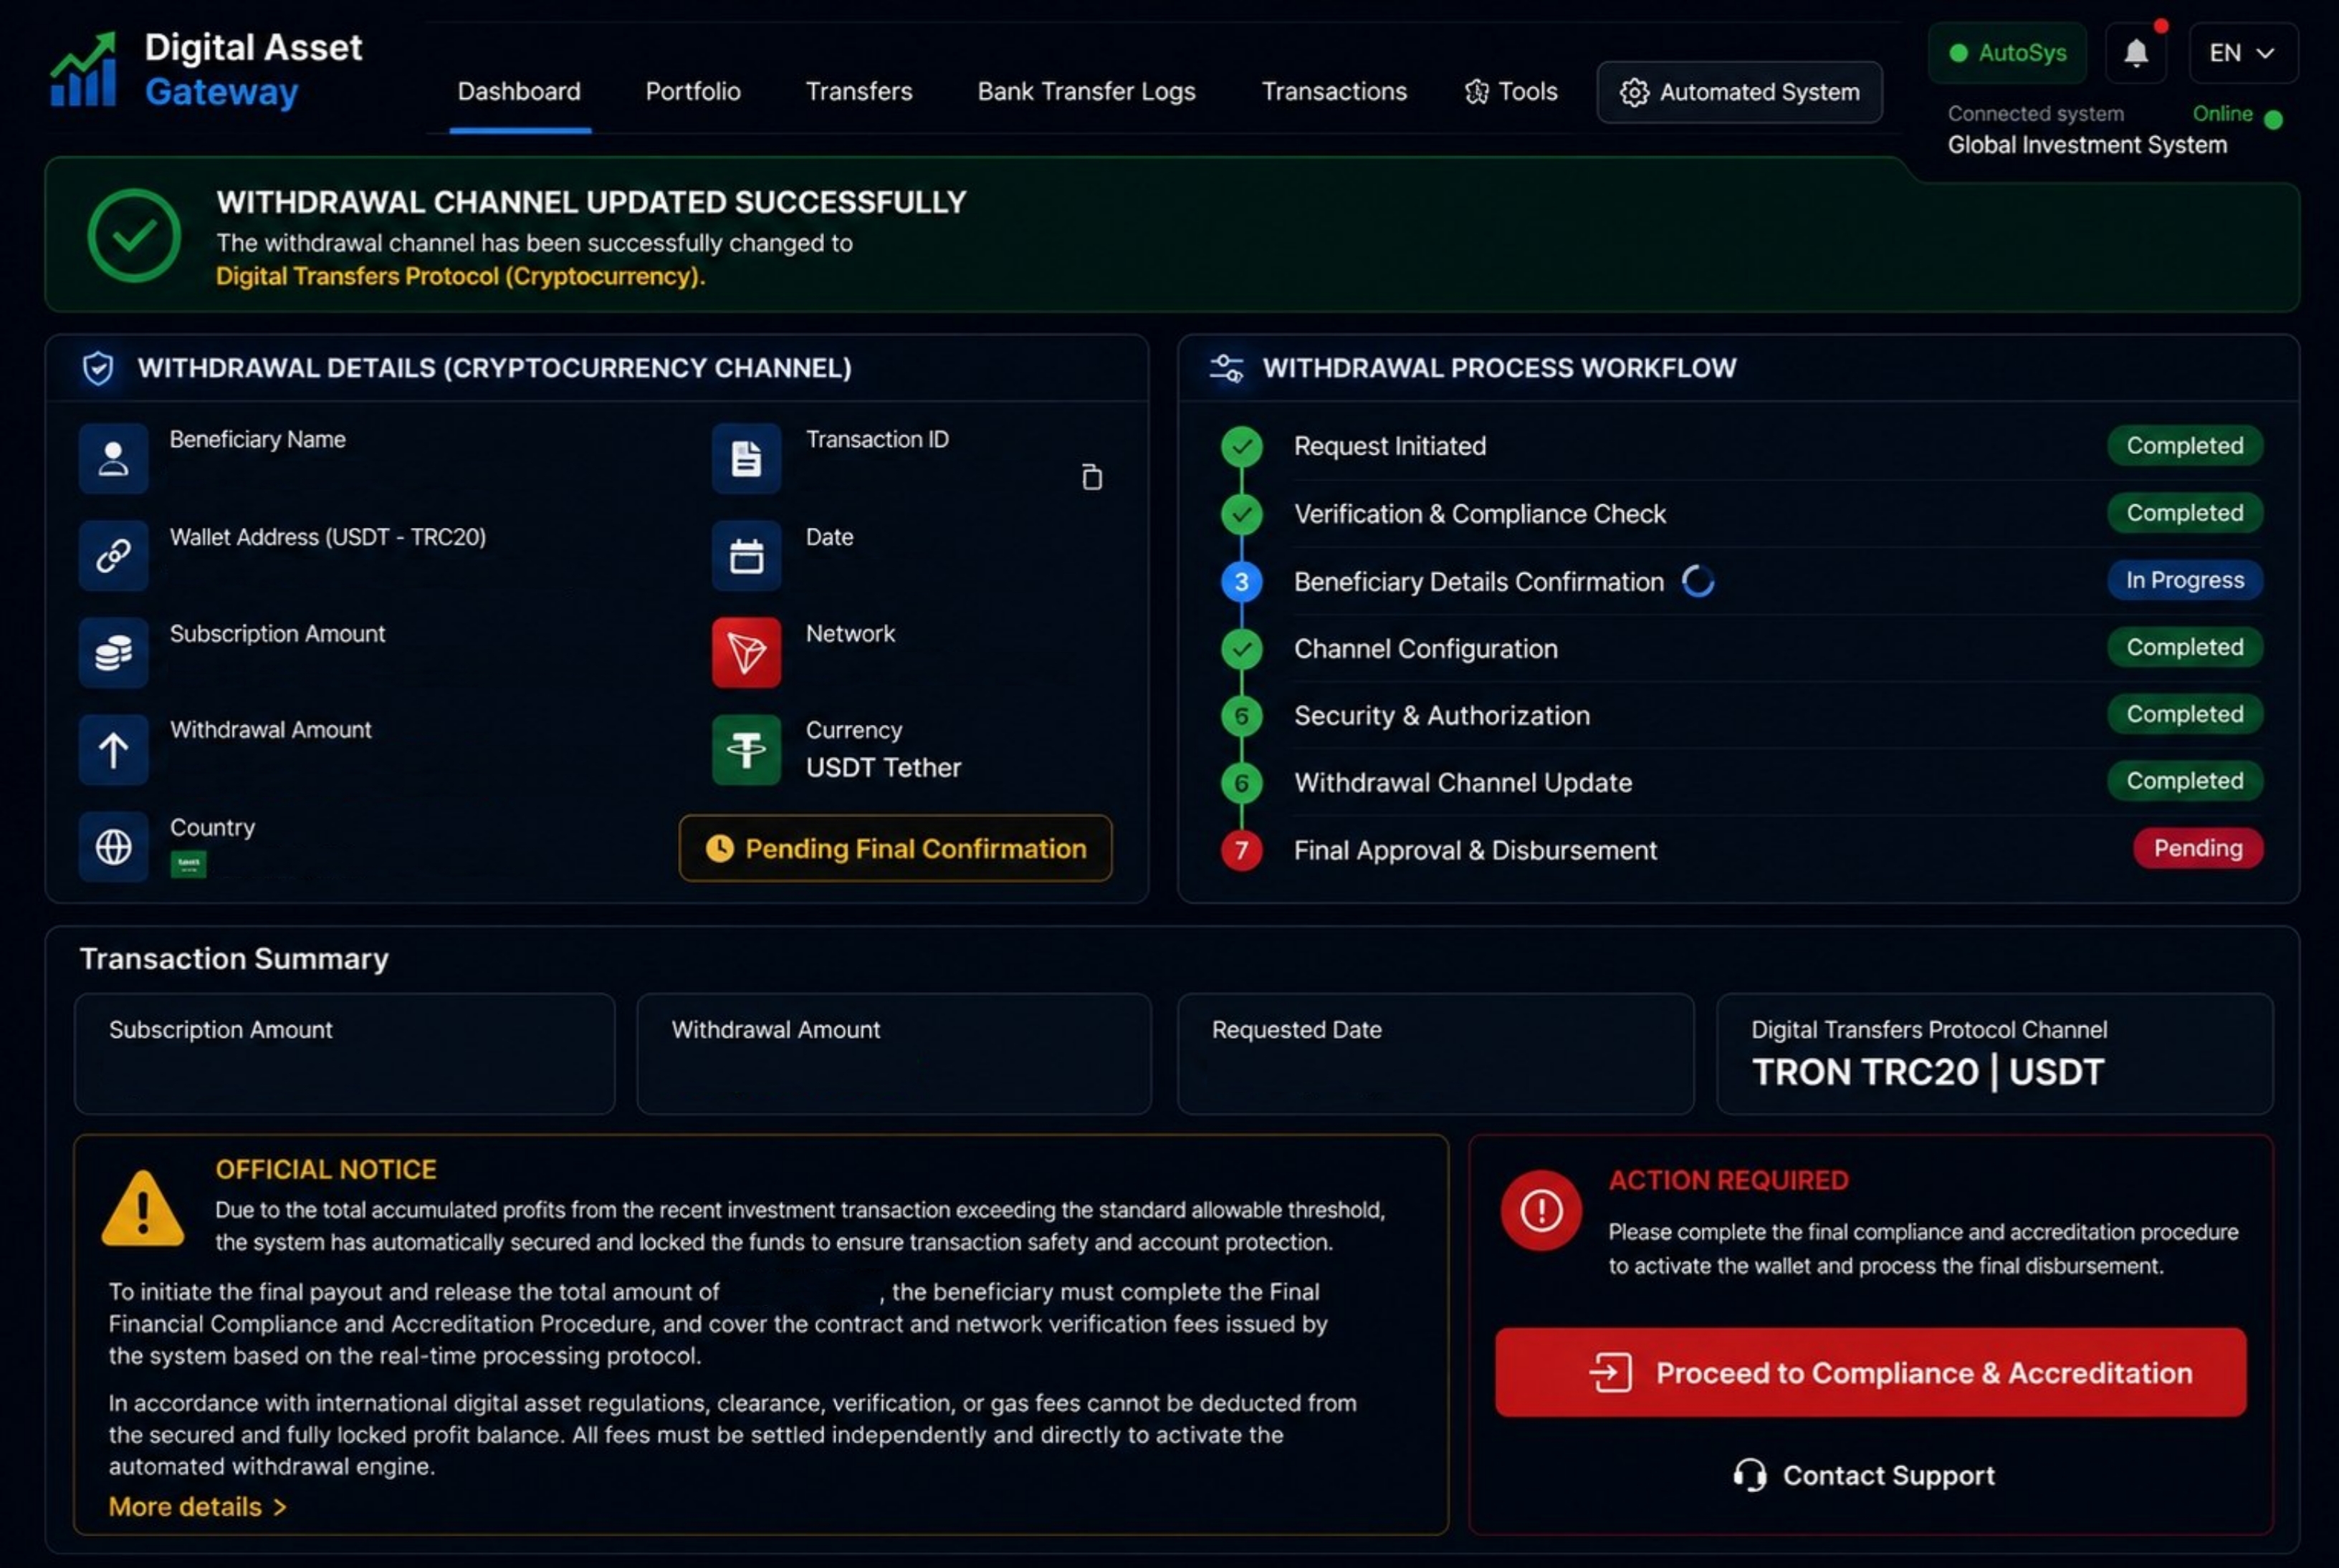Screen dimensions: 2339x1568
Task: Open the Tools menu item
Action: [x=1511, y=92]
